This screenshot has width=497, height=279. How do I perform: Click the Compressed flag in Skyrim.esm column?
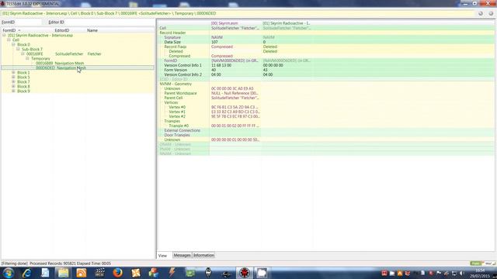(222, 56)
